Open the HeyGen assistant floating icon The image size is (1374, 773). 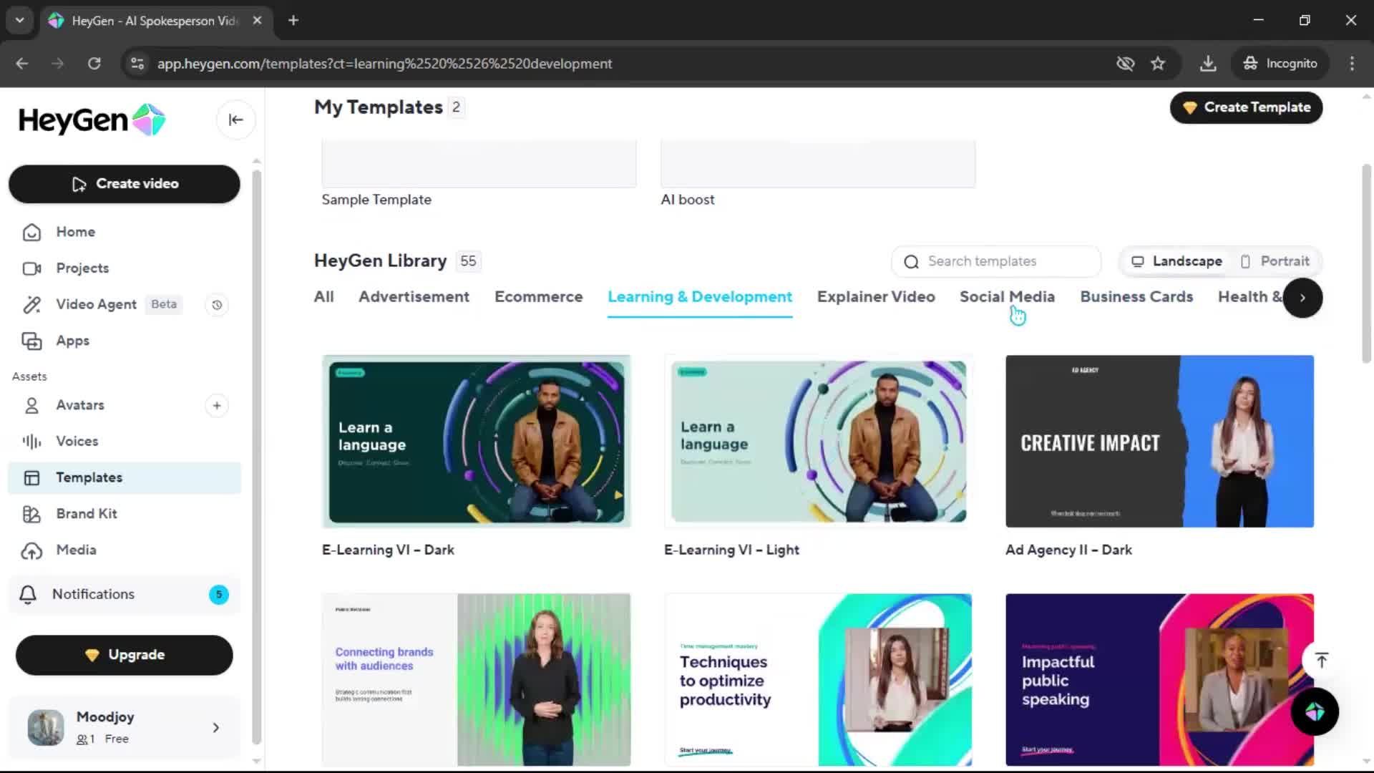point(1315,711)
